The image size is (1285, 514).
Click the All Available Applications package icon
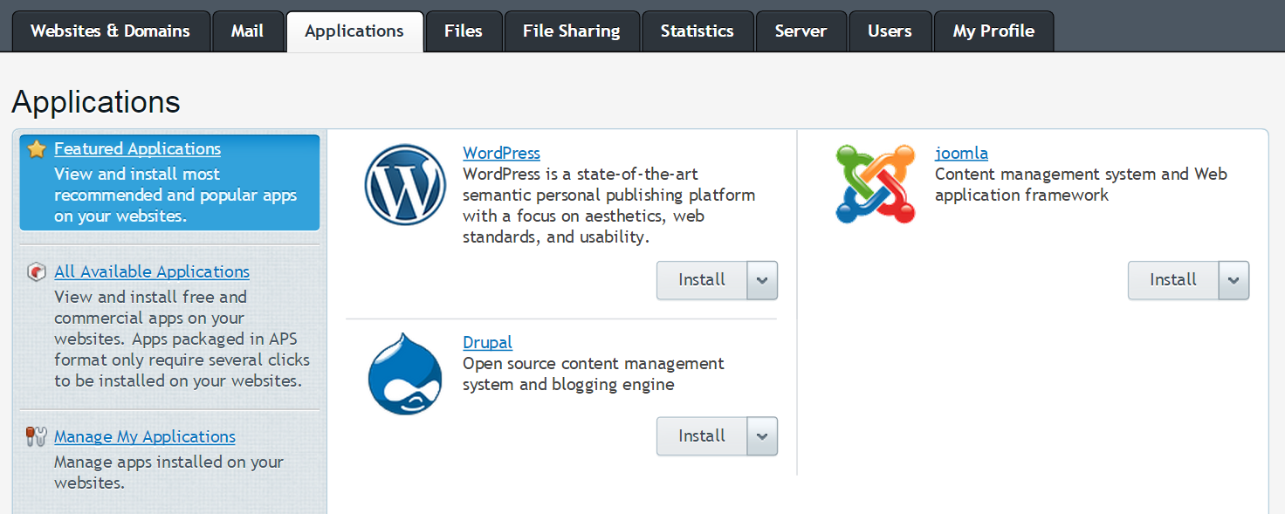click(37, 272)
